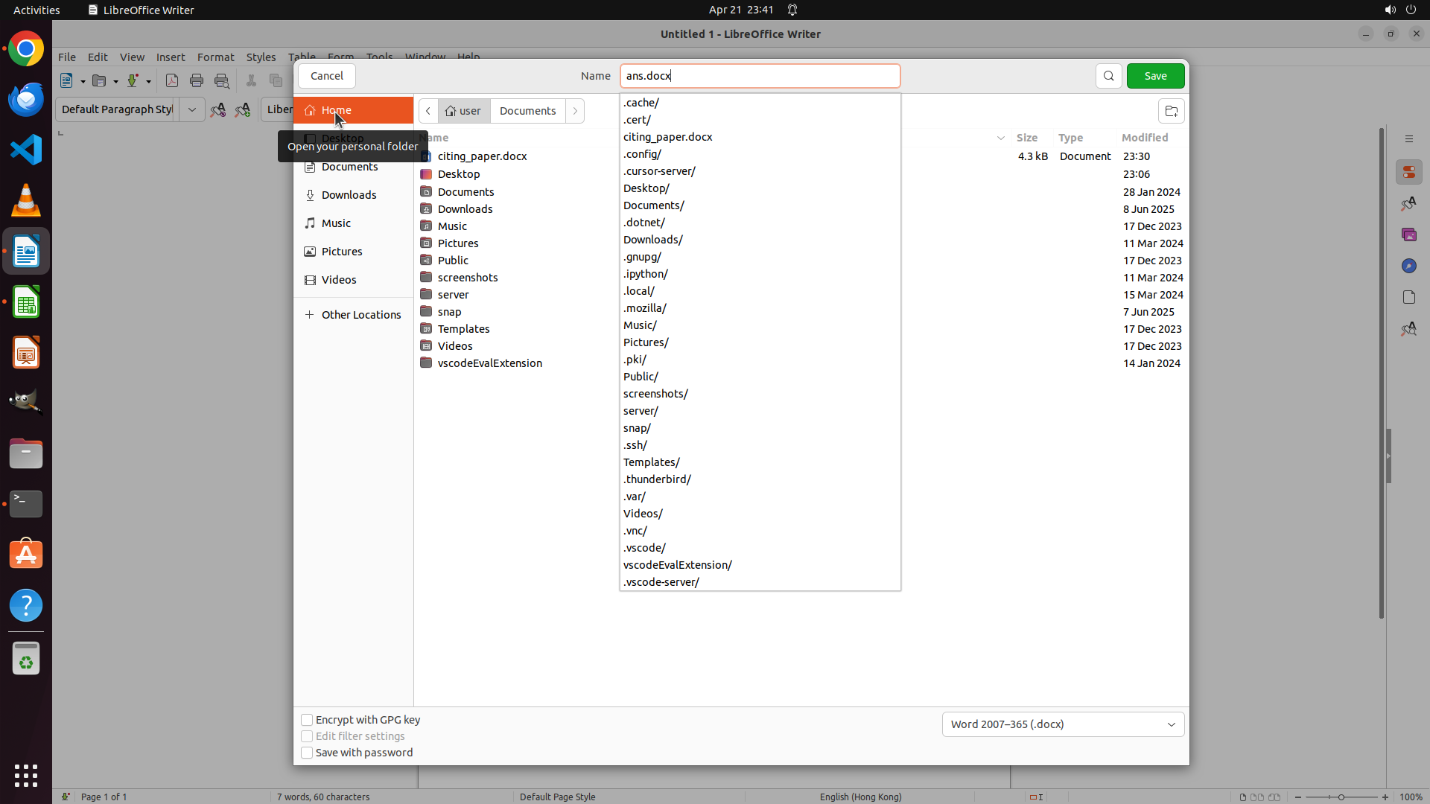Open the Gallery sidebar icon
The height and width of the screenshot is (804, 1430).
[x=1408, y=234]
